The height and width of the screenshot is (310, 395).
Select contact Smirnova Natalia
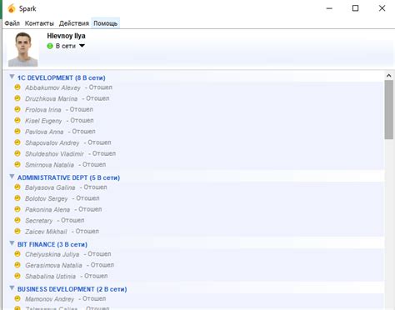[49, 165]
